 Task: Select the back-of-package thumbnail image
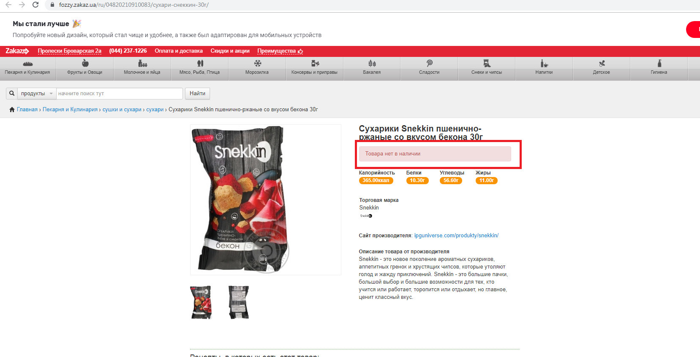pos(239,302)
